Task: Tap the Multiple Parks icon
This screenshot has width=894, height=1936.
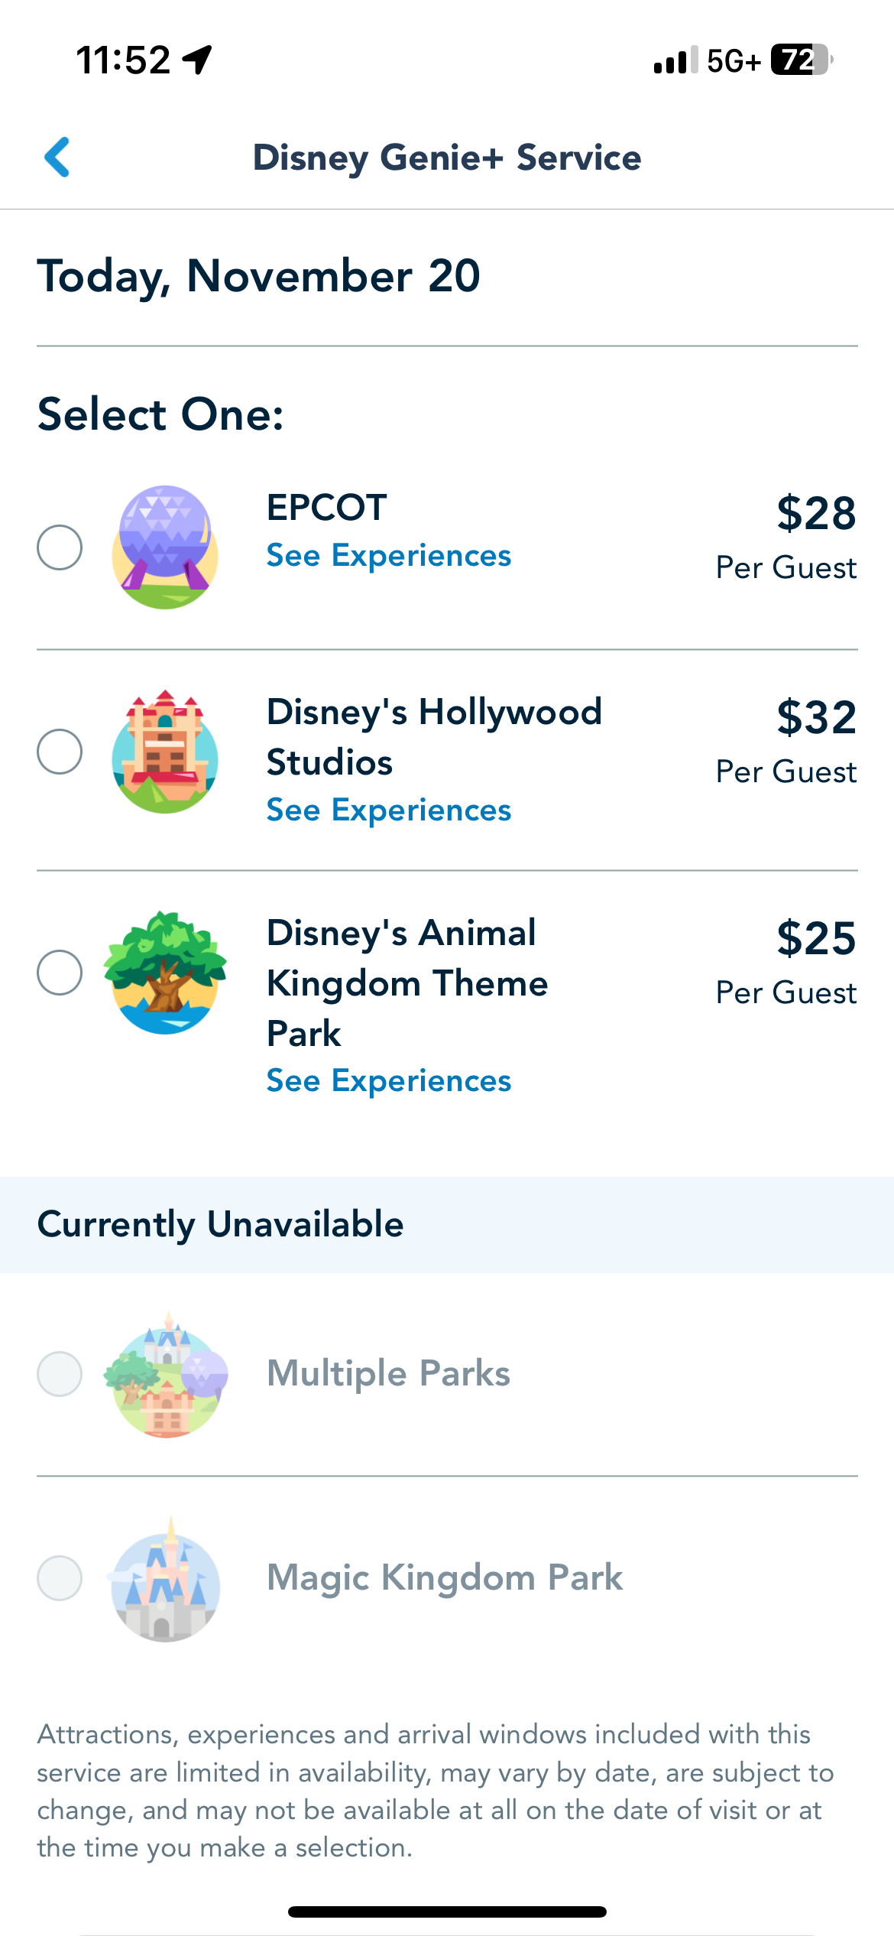Action: [x=165, y=1374]
